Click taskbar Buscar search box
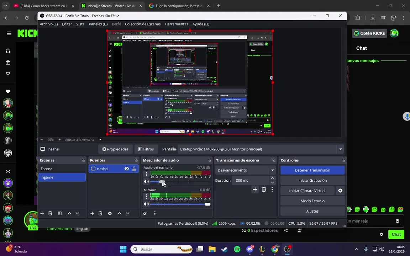This screenshot has height=256, width=410. pyautogui.click(x=161, y=249)
